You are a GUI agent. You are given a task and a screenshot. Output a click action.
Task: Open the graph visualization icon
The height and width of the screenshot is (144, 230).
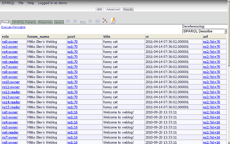[x=105, y=20]
